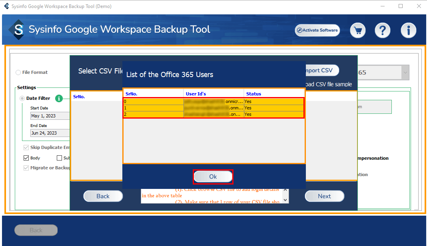Click the Import CSV button
427x246 pixels.
click(x=322, y=70)
